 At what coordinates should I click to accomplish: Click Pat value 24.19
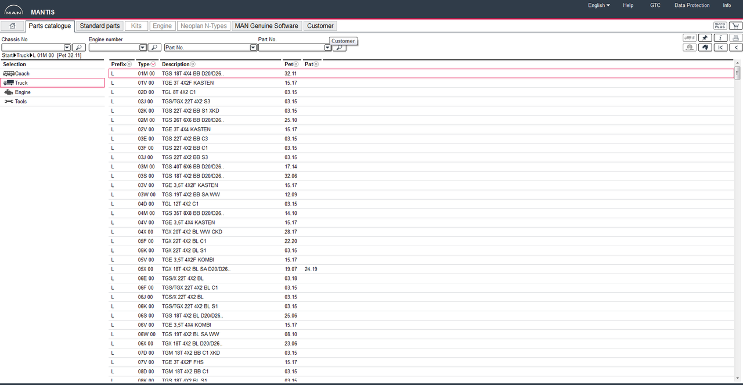311,269
